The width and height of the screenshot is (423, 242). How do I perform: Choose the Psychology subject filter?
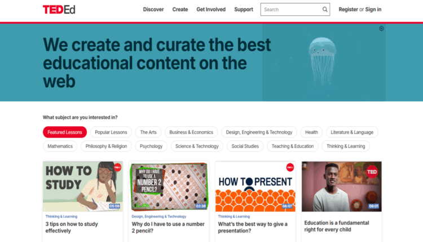[x=151, y=146]
